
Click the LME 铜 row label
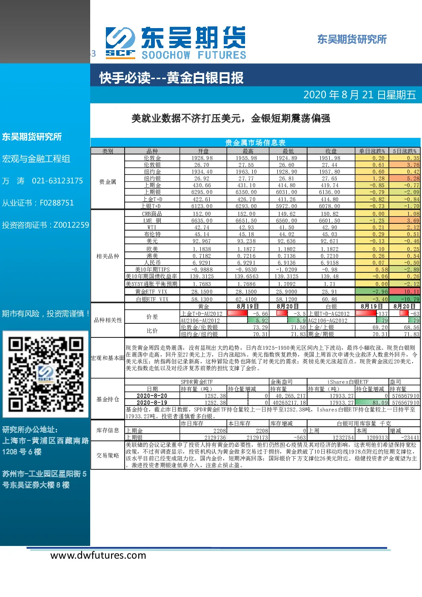152,220
